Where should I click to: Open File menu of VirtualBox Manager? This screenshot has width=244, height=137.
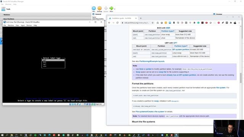pos(2,4)
